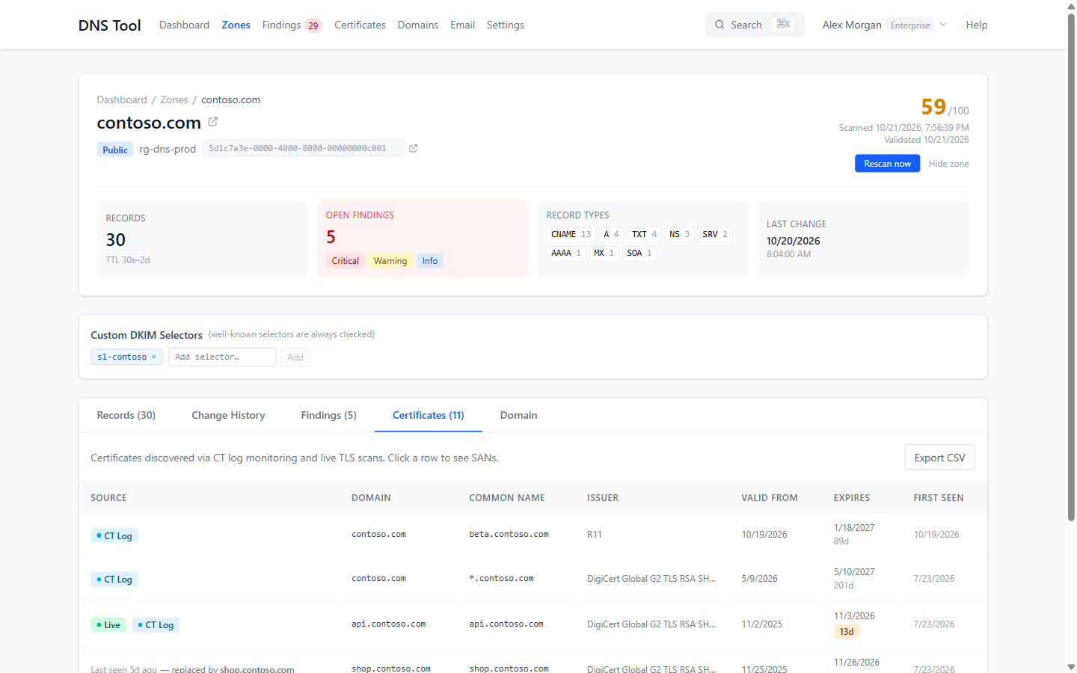Click Dashboard in the breadcrumb

point(122,99)
